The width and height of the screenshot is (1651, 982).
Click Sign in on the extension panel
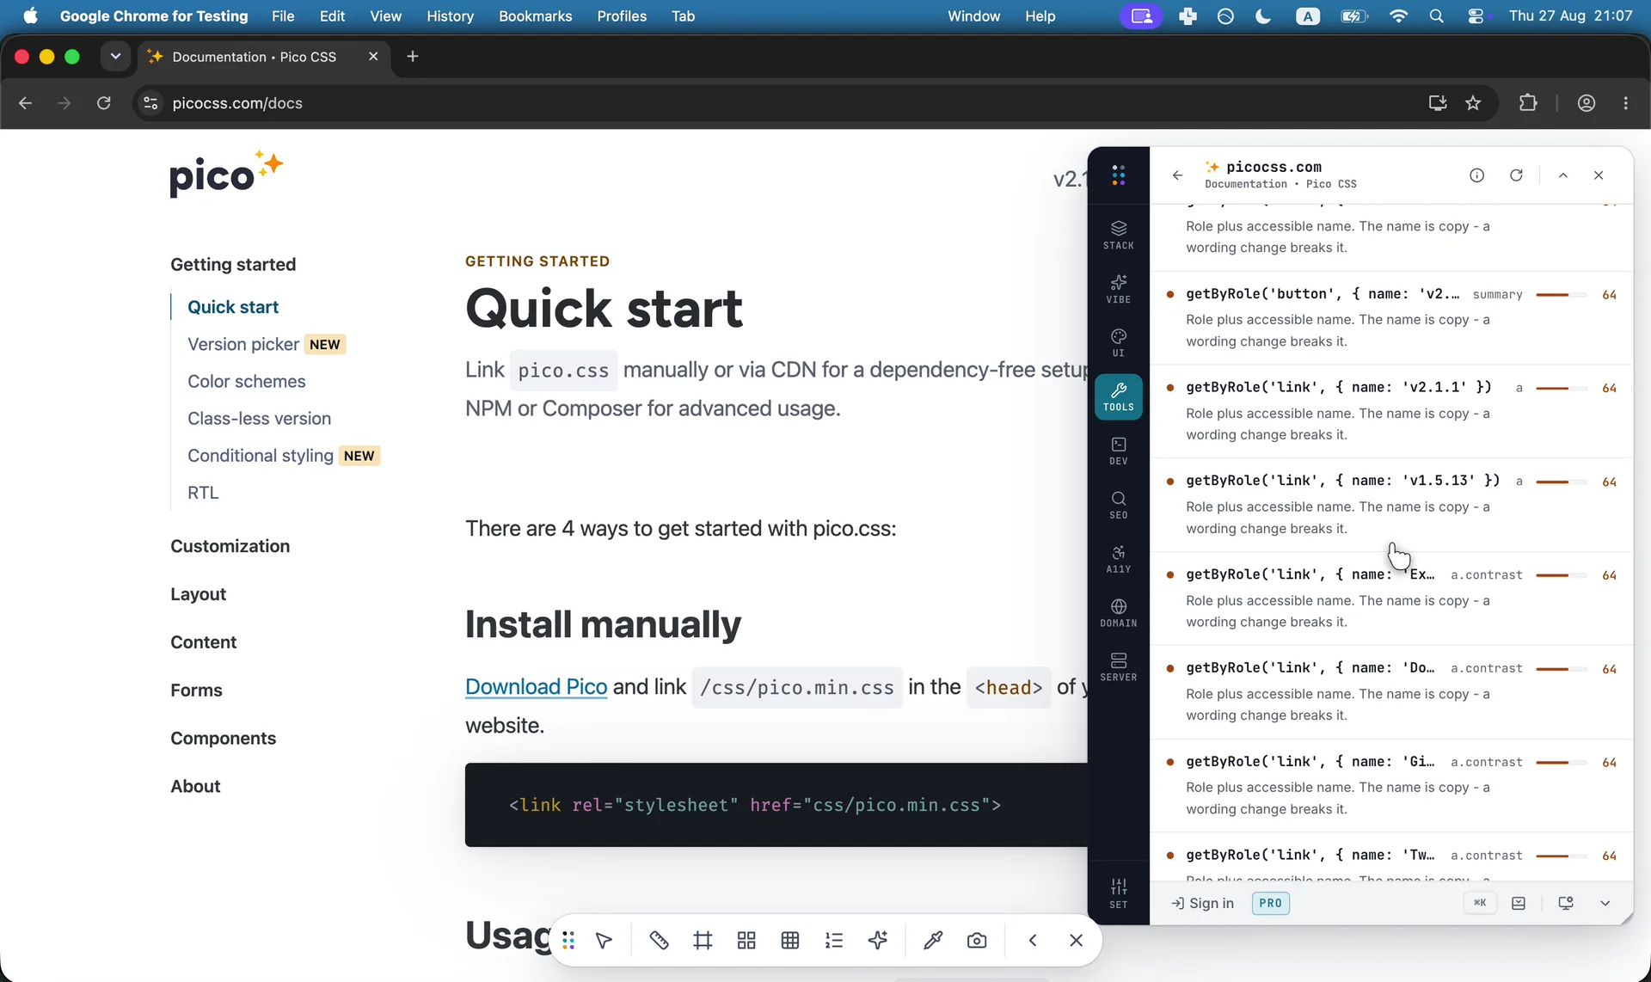(x=1202, y=903)
